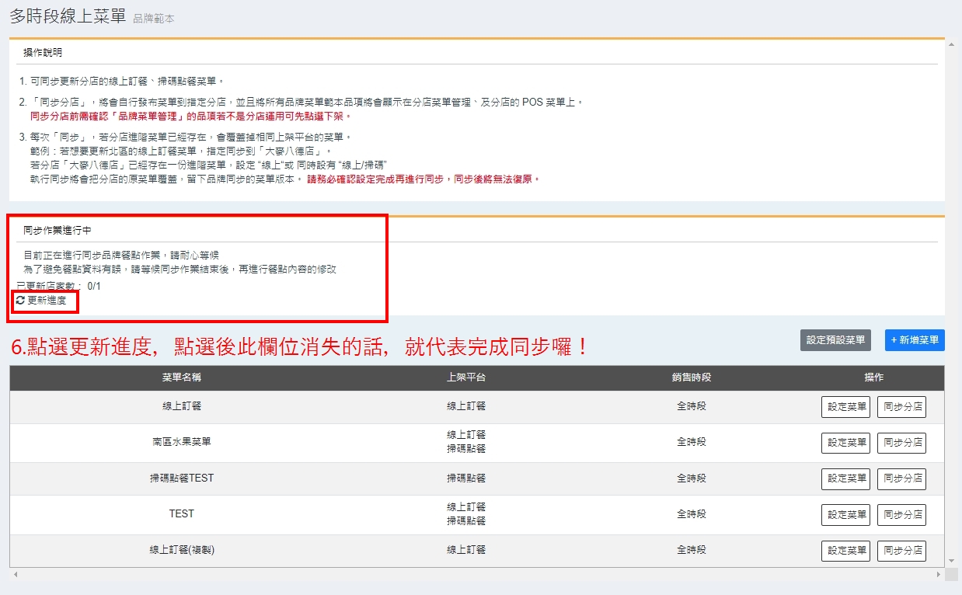Viewport: 962px width, 595px height.
Task: Click 同步分店 for 掃碼點餐TEST
Action: tap(901, 478)
